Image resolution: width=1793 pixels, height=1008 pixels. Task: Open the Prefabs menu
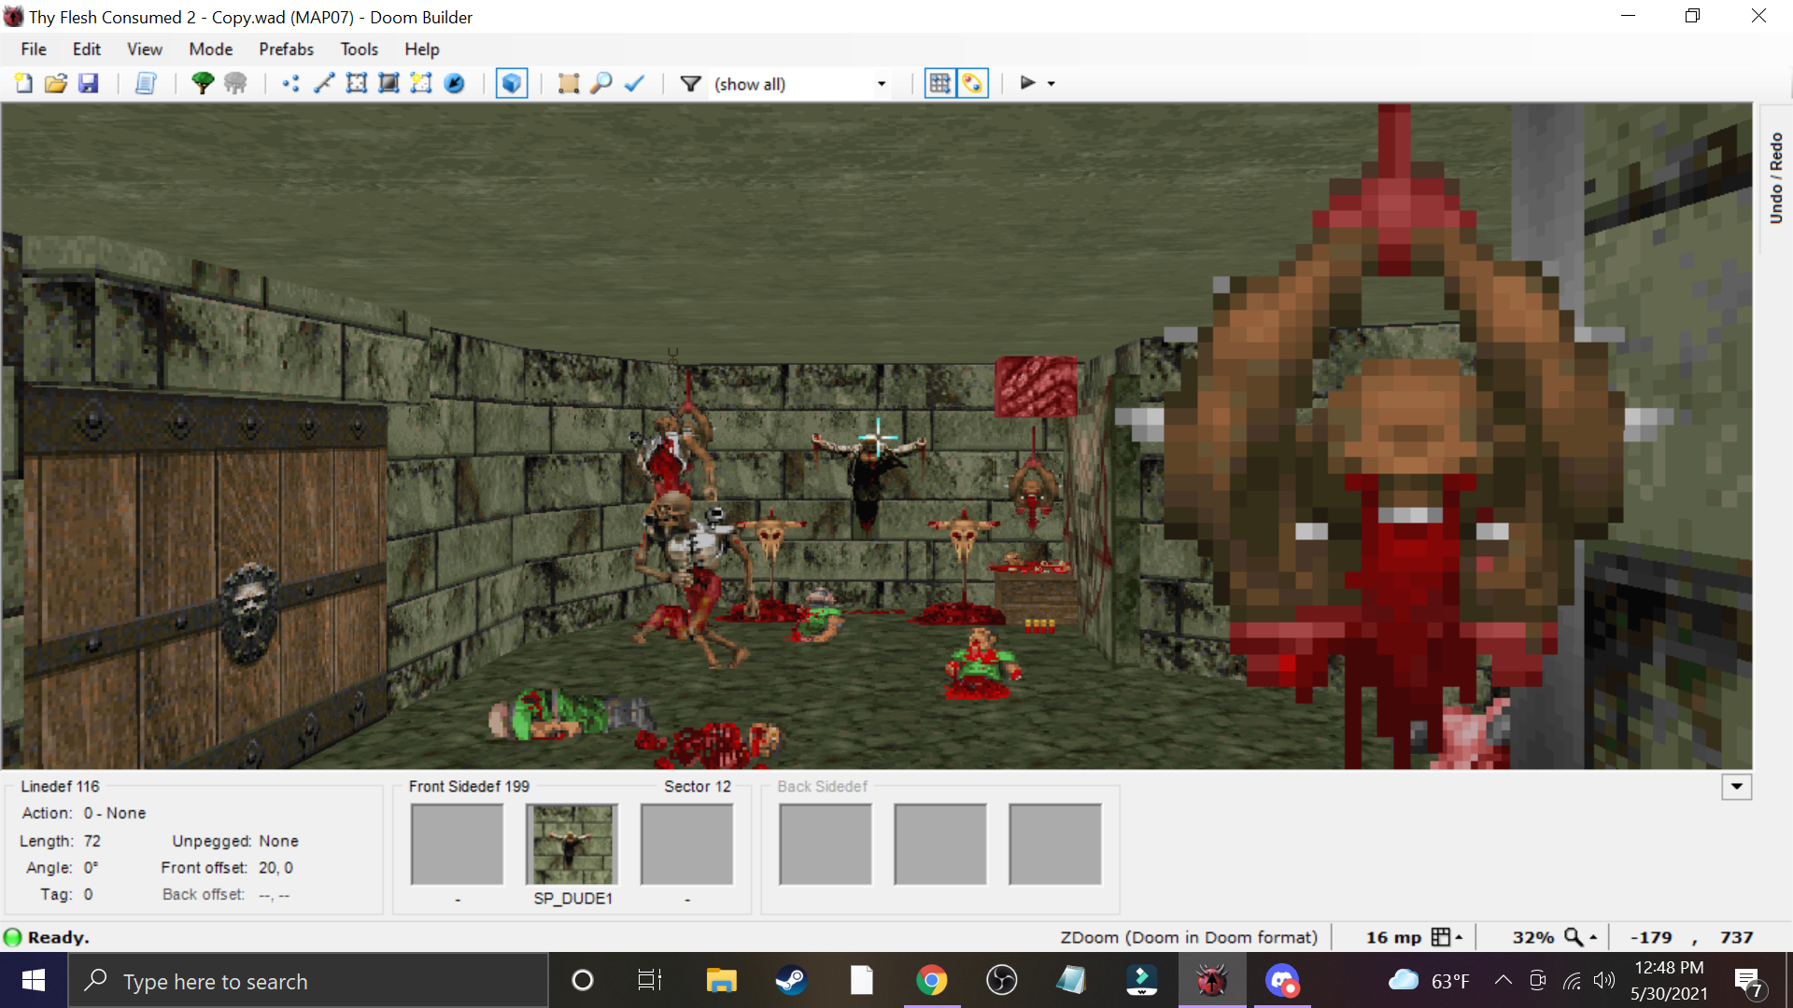(287, 49)
